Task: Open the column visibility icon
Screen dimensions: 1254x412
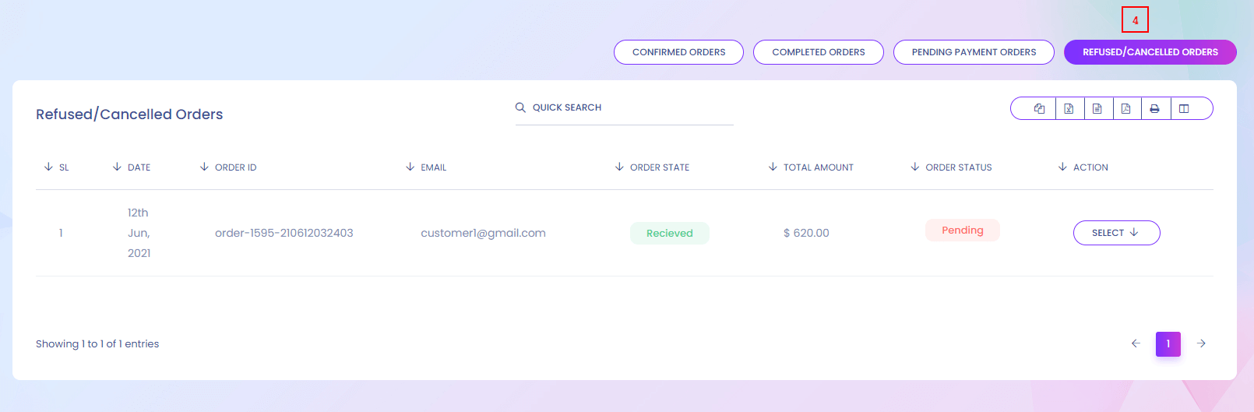Action: click(1184, 109)
